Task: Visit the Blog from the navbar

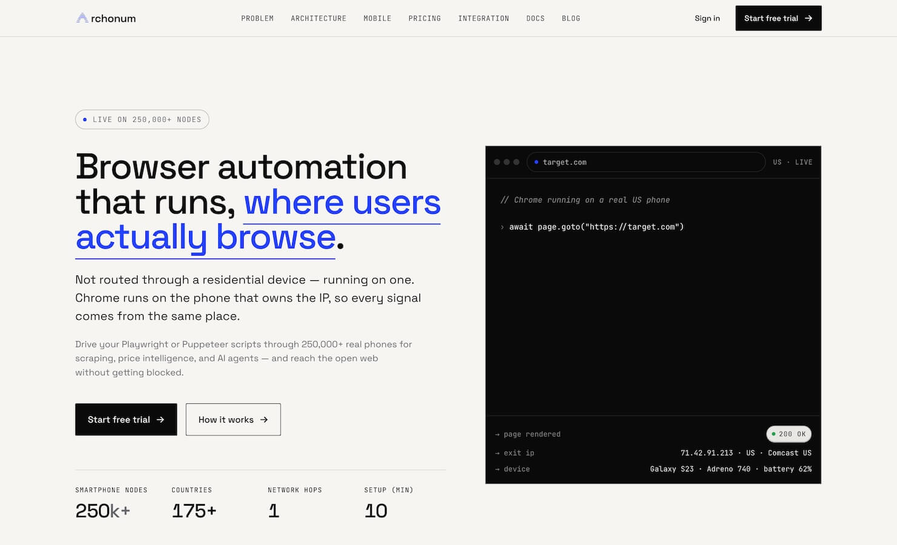Action: [x=571, y=19]
